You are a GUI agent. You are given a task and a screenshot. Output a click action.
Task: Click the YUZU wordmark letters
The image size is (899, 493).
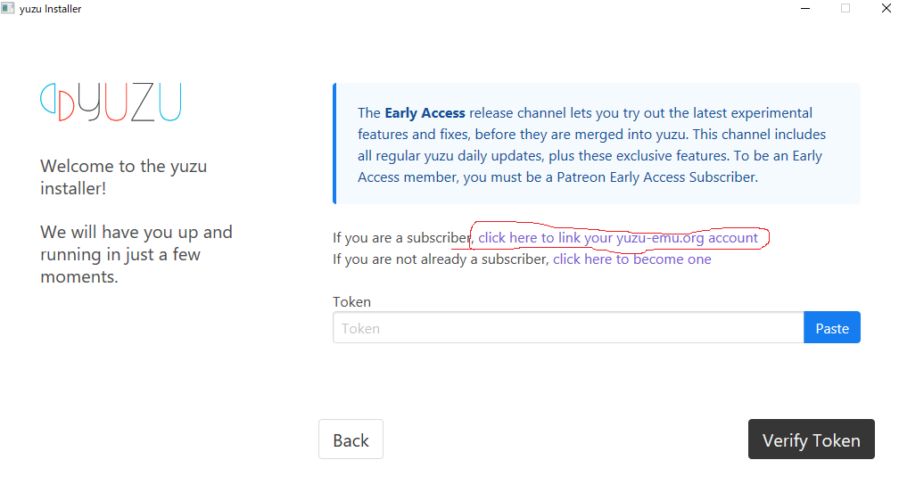click(131, 102)
